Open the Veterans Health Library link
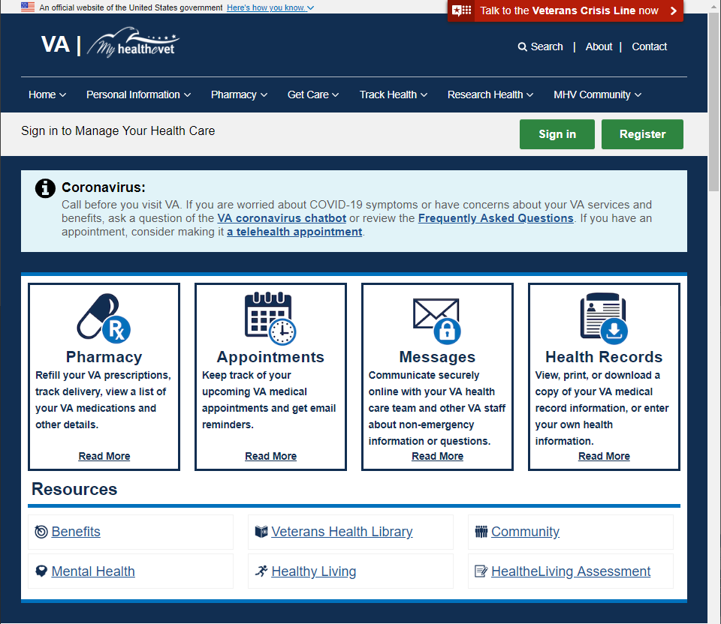 pyautogui.click(x=342, y=532)
